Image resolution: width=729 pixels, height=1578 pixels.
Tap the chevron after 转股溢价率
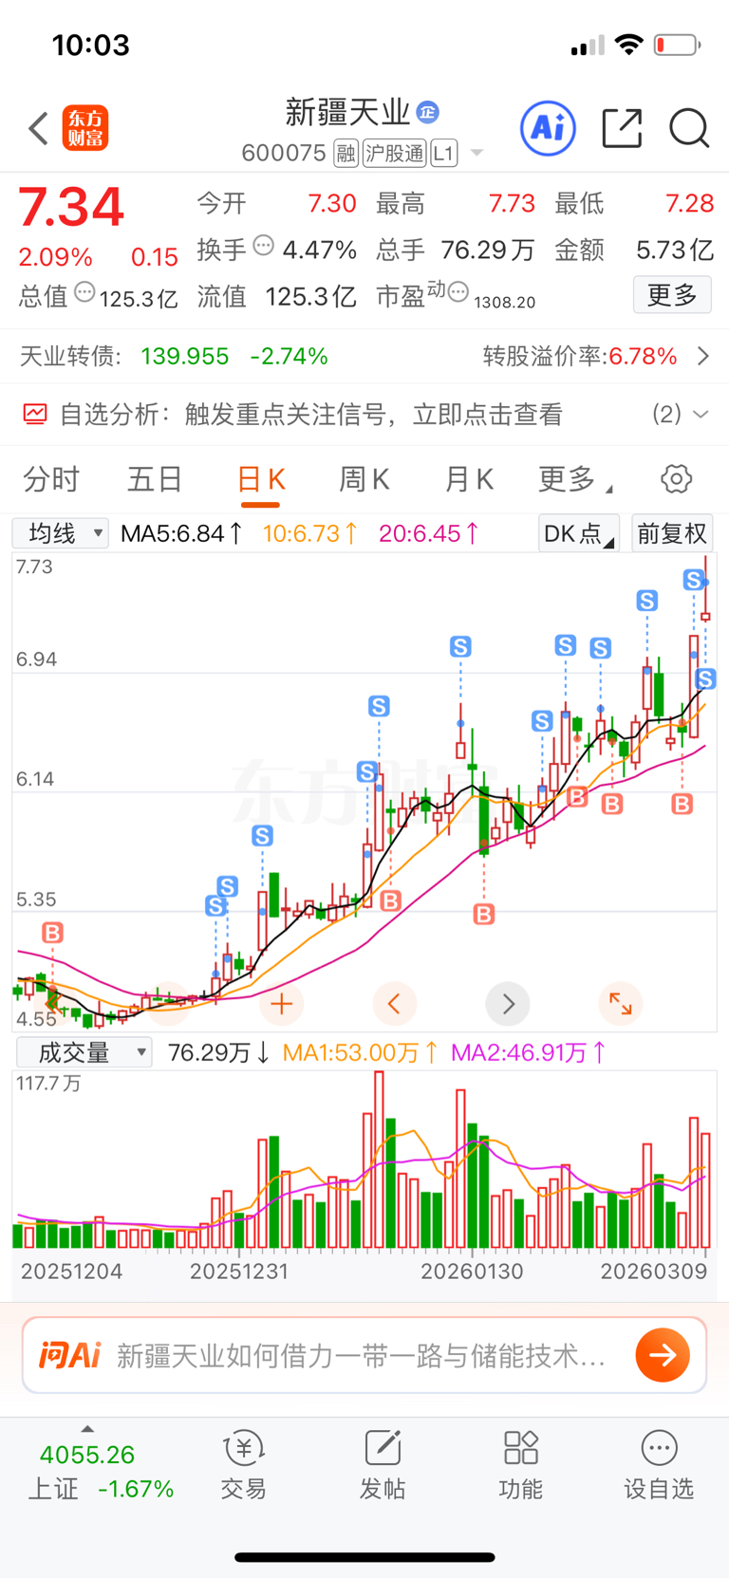(x=703, y=357)
